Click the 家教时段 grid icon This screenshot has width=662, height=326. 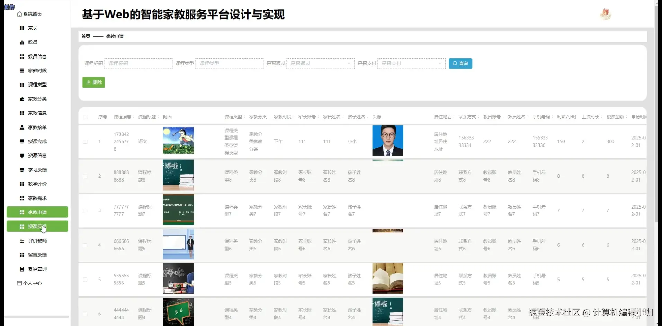[x=21, y=71]
